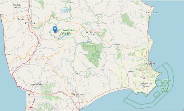Click the Montalto Uffugo town label
This screenshot has height=111, width=184.
(x=17, y=6)
